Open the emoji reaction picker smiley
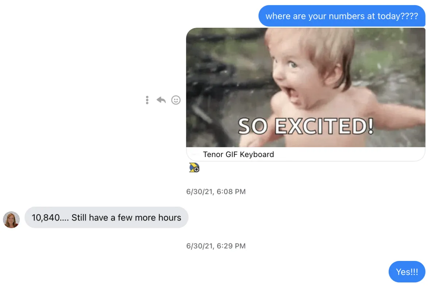The height and width of the screenshot is (289, 438). (x=176, y=100)
